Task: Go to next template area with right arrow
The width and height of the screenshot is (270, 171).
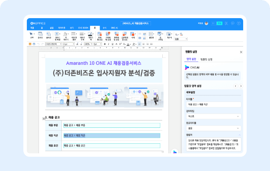Action: coord(241,86)
